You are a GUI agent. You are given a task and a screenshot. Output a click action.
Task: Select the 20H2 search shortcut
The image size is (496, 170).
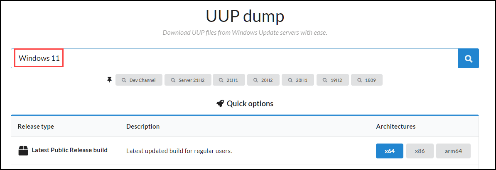coord(263,80)
